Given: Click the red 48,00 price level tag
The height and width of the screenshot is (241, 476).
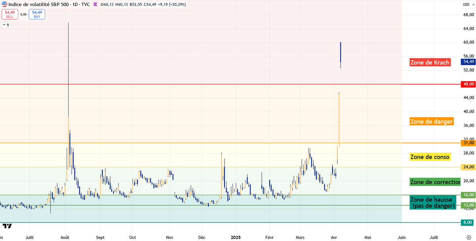Looking at the screenshot, I should 468,84.
